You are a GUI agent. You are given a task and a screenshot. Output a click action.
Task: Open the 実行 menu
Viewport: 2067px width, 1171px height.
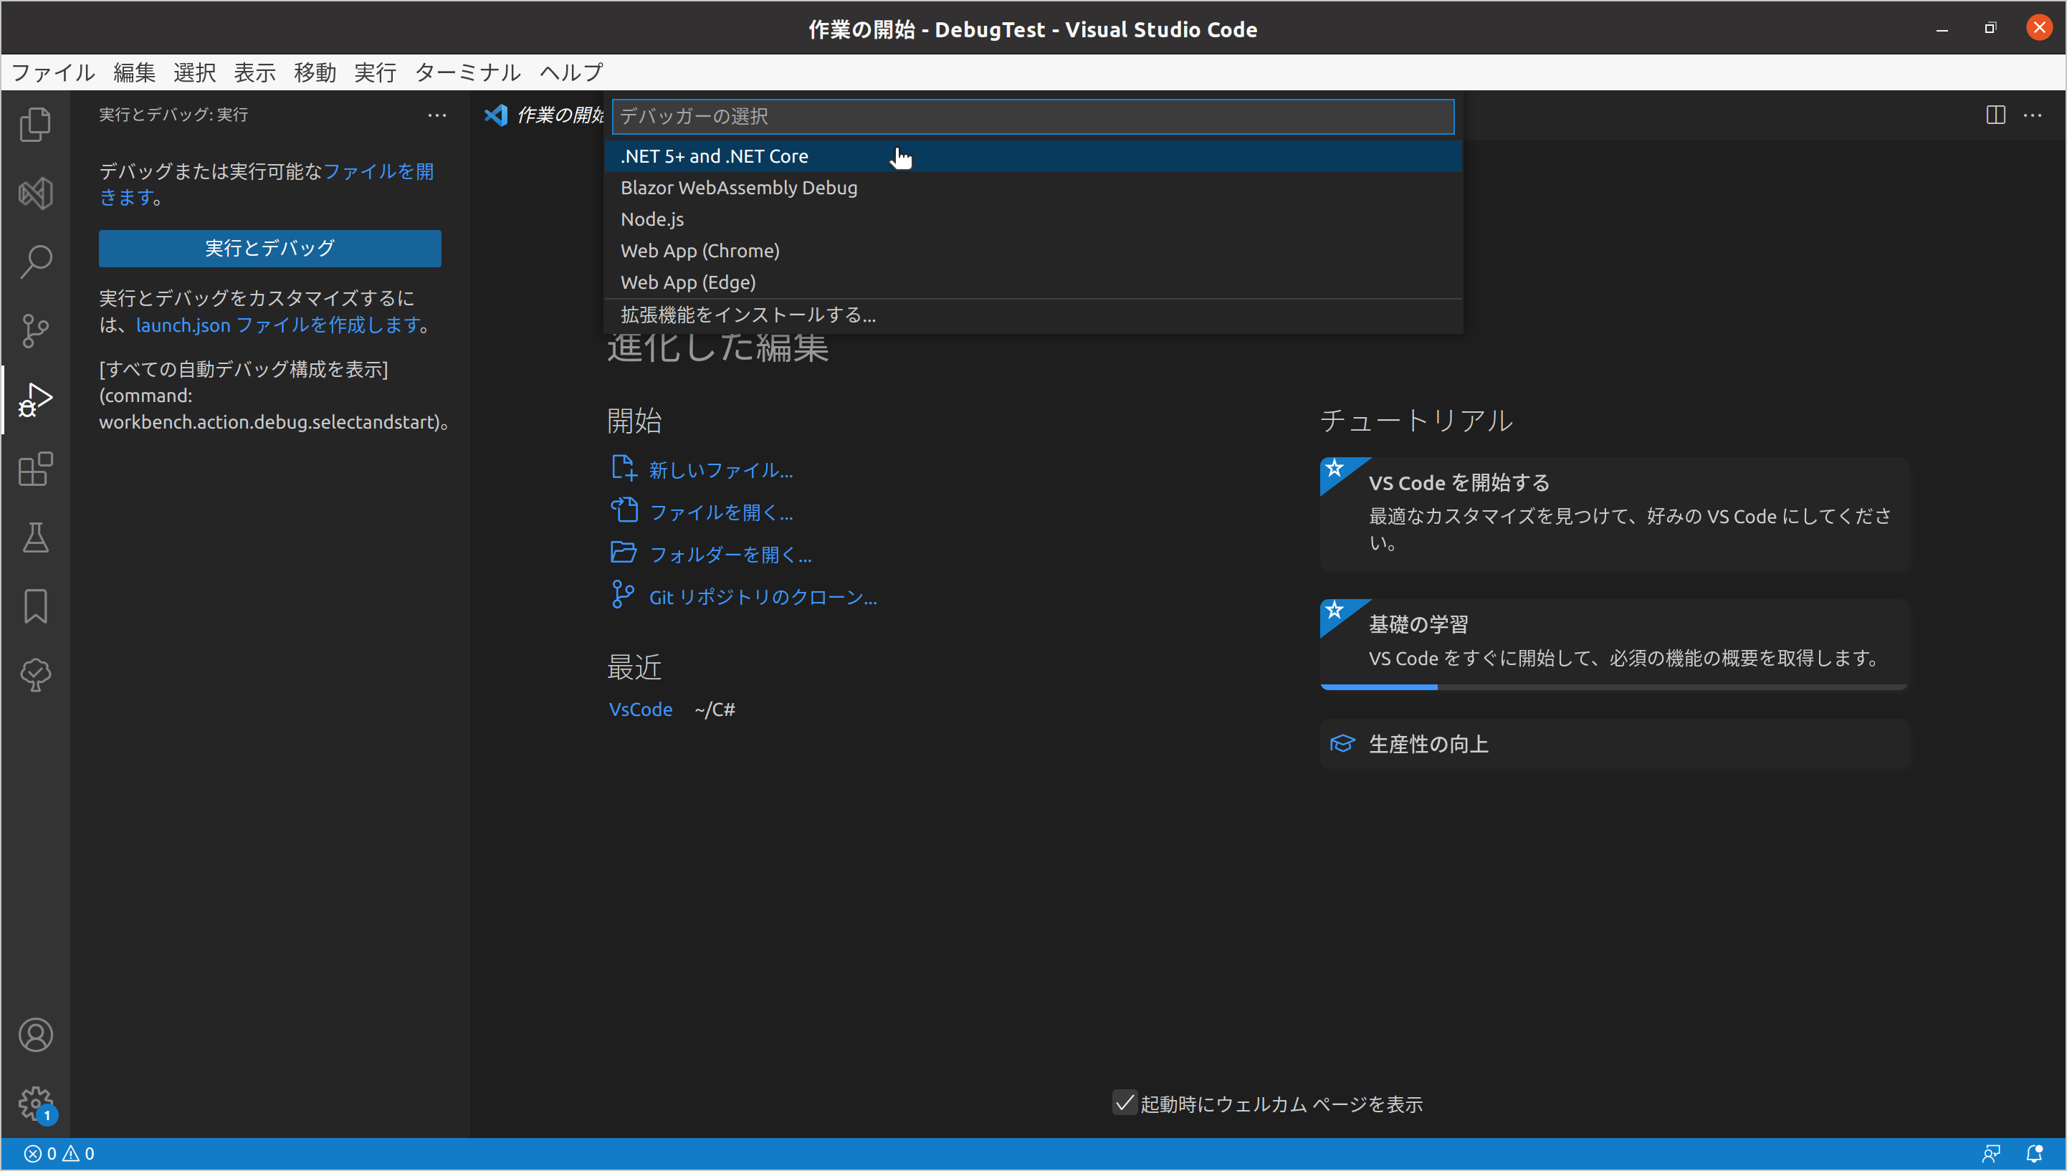[x=374, y=72]
